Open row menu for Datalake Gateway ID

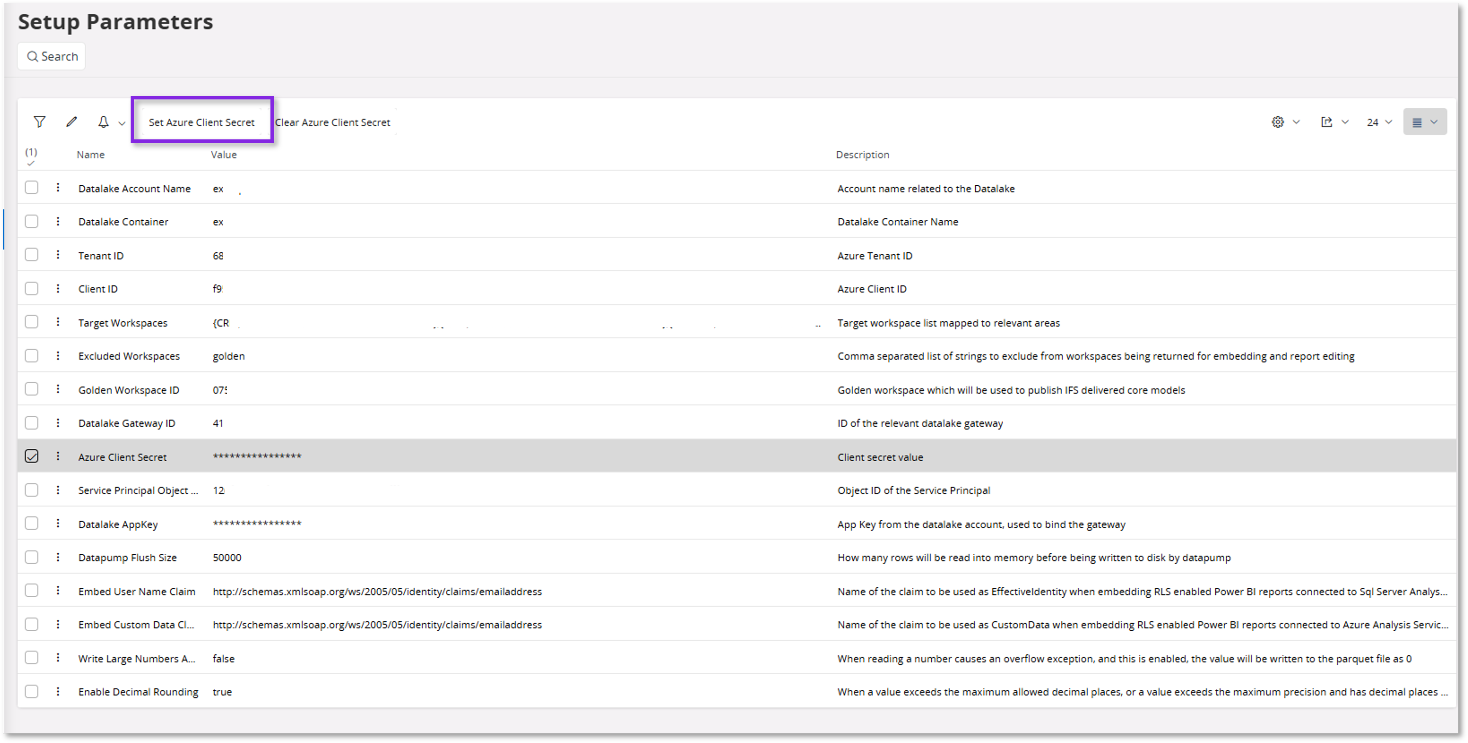pos(58,423)
